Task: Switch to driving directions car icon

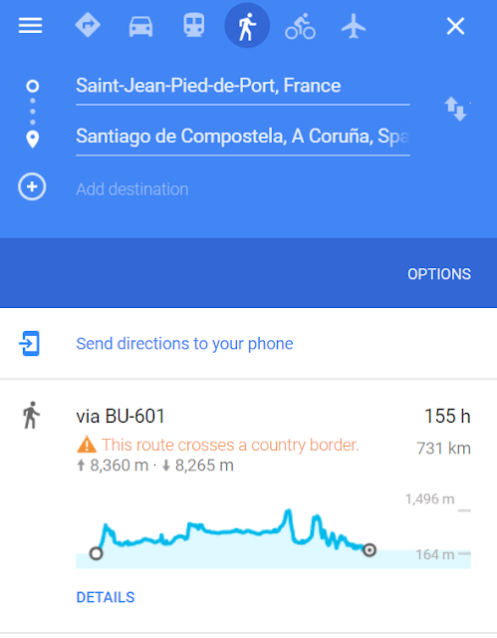Action: (x=140, y=27)
